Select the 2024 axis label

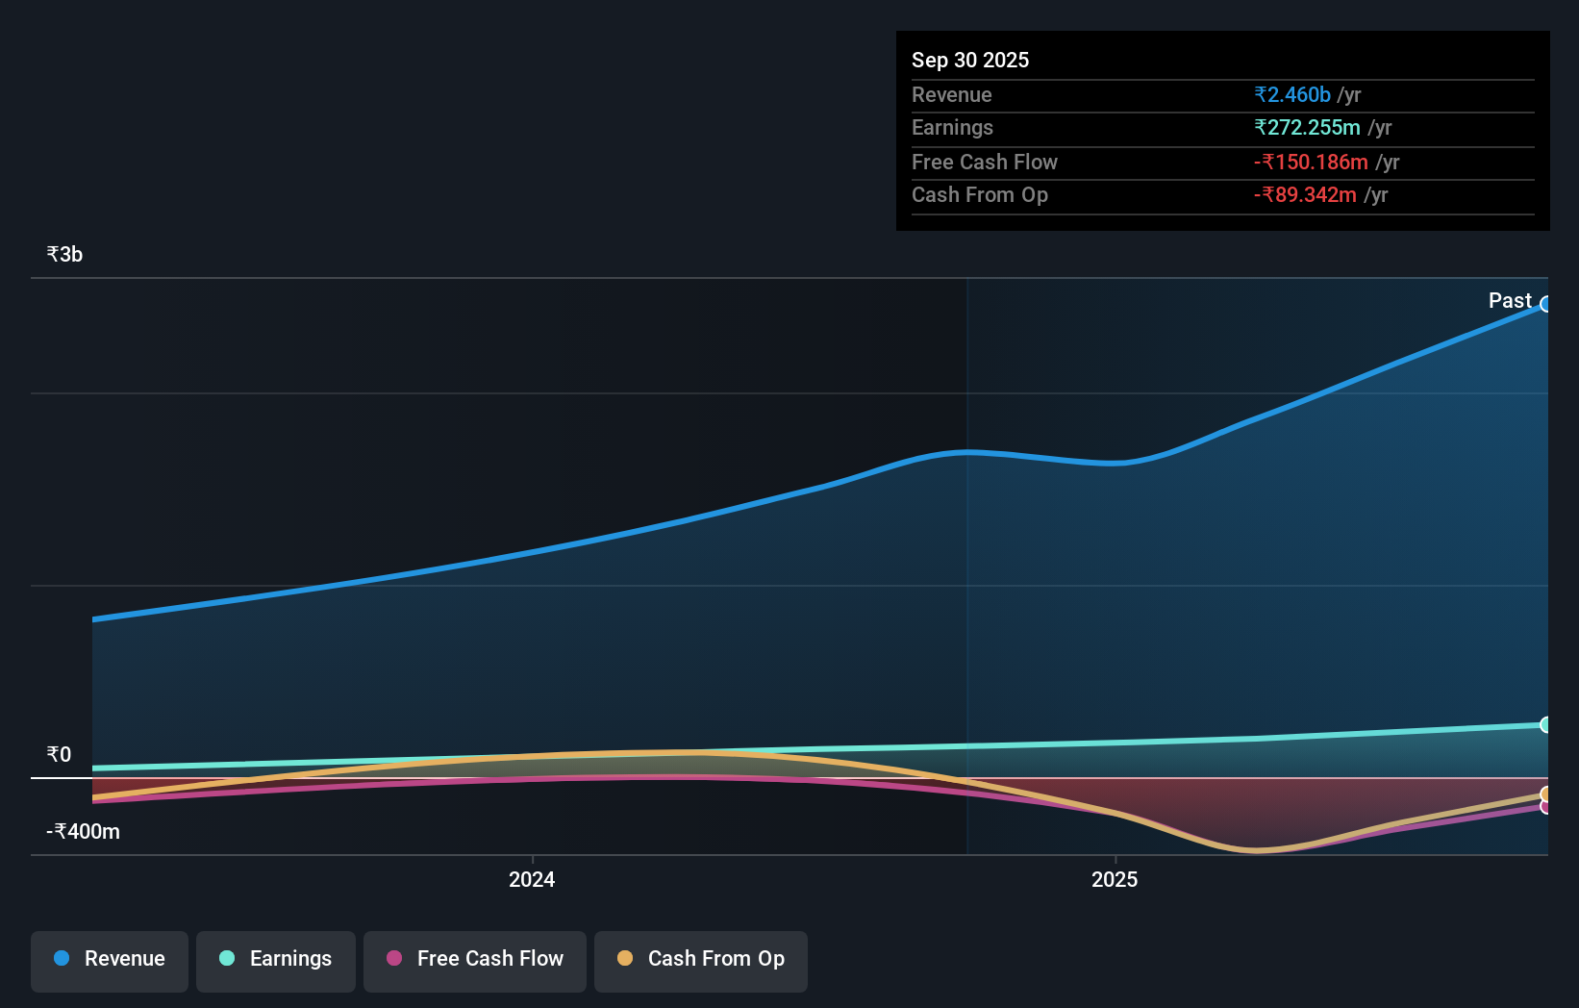pos(531,878)
